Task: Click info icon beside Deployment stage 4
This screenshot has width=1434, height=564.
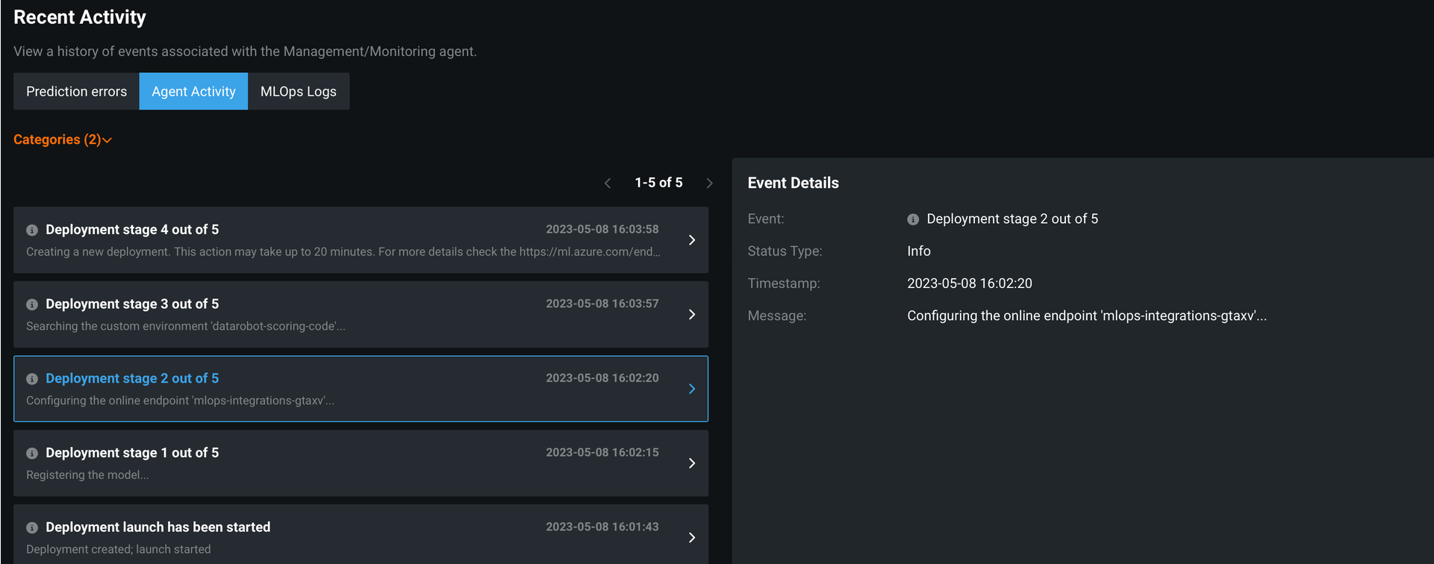Action: point(32,231)
